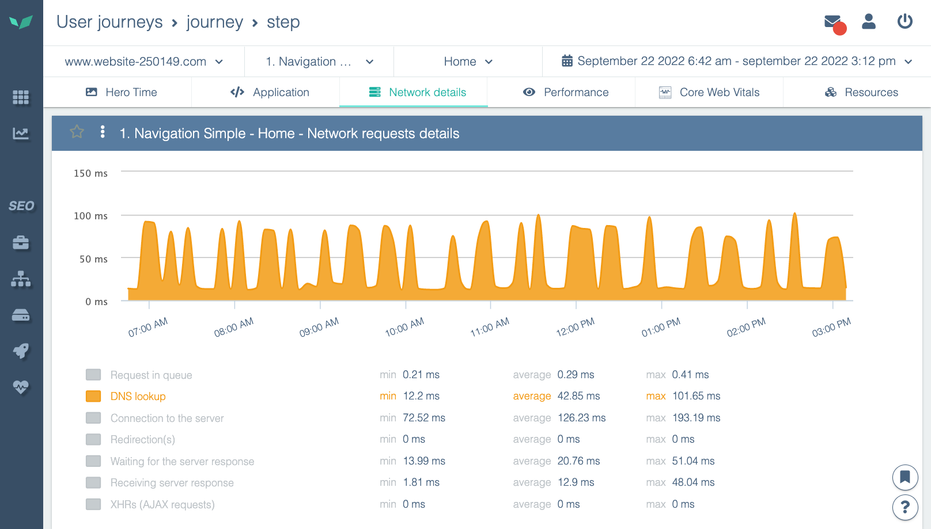Click the heartbeat monitor sidebar icon
This screenshot has width=931, height=529.
(21, 387)
